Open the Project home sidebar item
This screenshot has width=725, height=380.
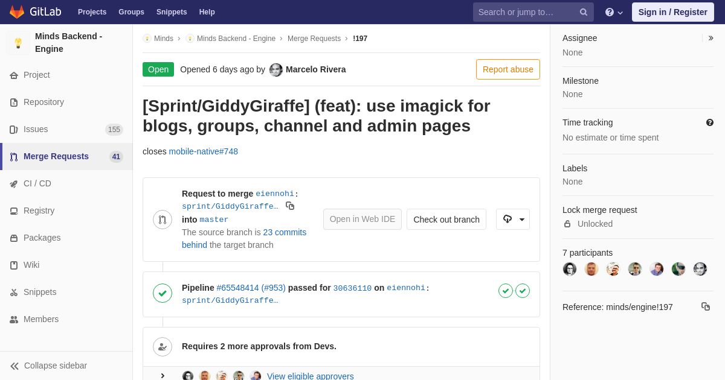pos(66,75)
